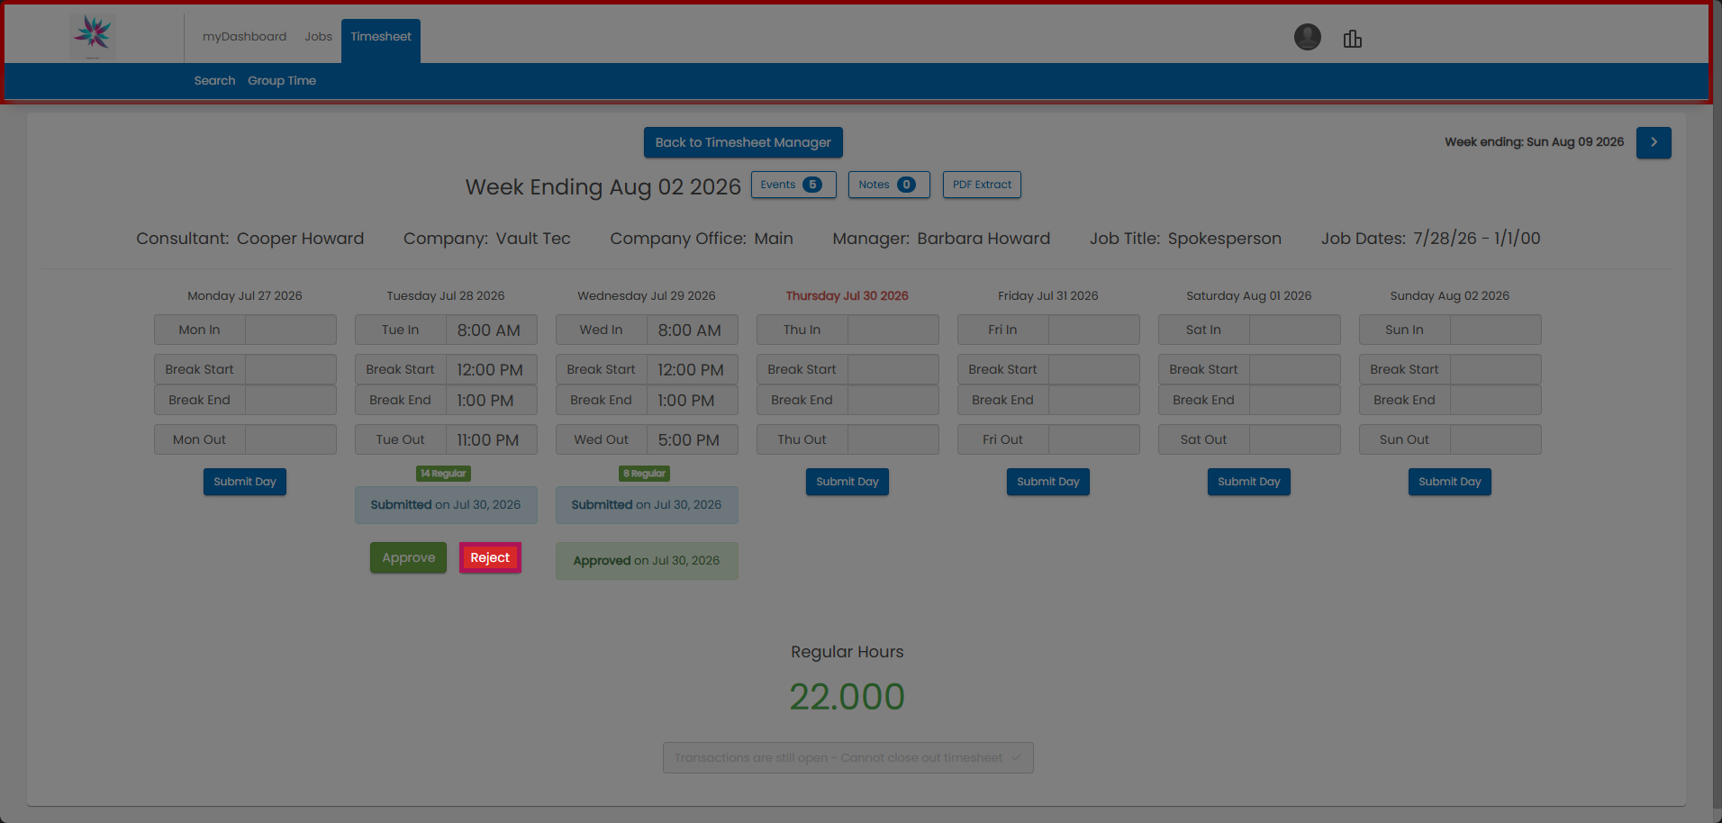The width and height of the screenshot is (1722, 823).
Task: Click the page vertical scrollbar
Action: click(x=1717, y=405)
